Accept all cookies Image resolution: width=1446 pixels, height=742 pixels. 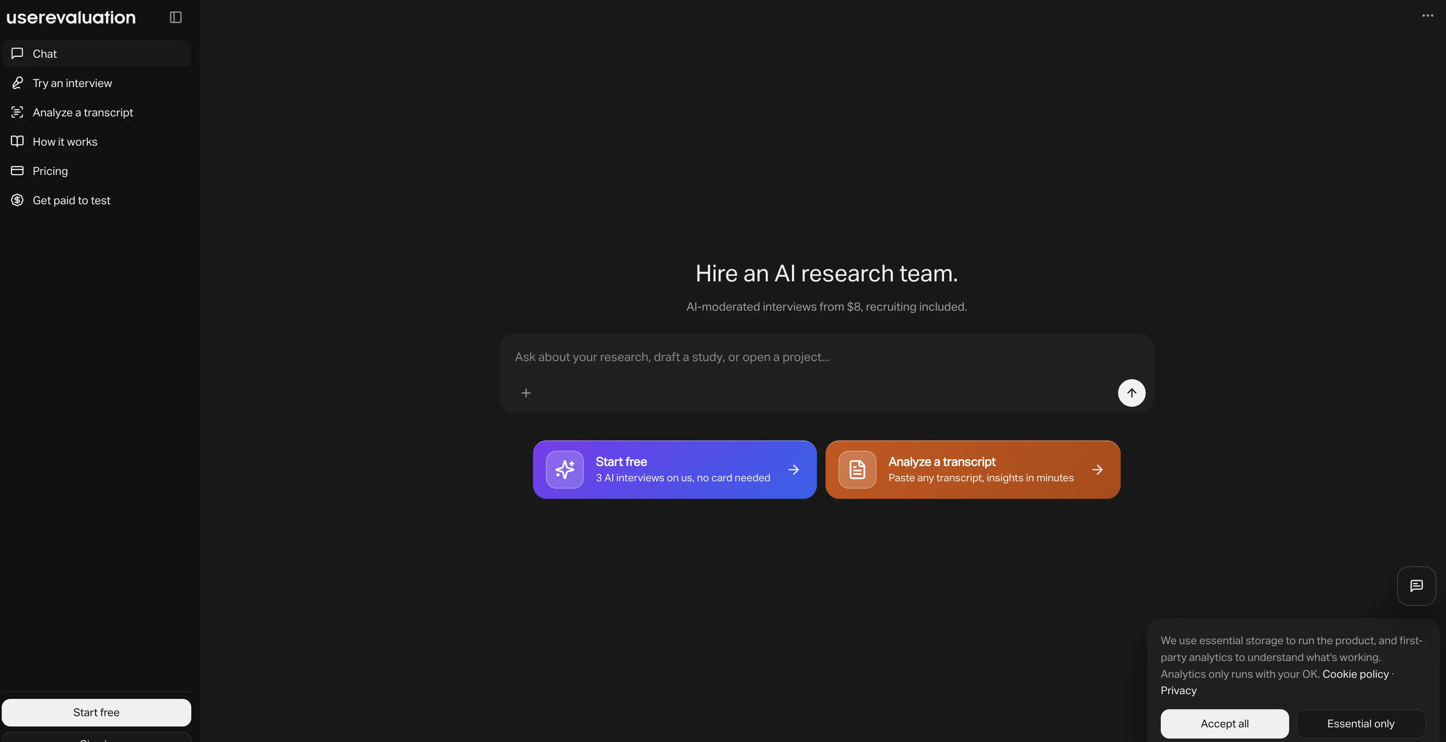1224,723
